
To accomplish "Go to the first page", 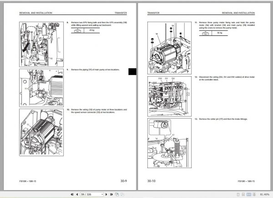I will 72,194.
